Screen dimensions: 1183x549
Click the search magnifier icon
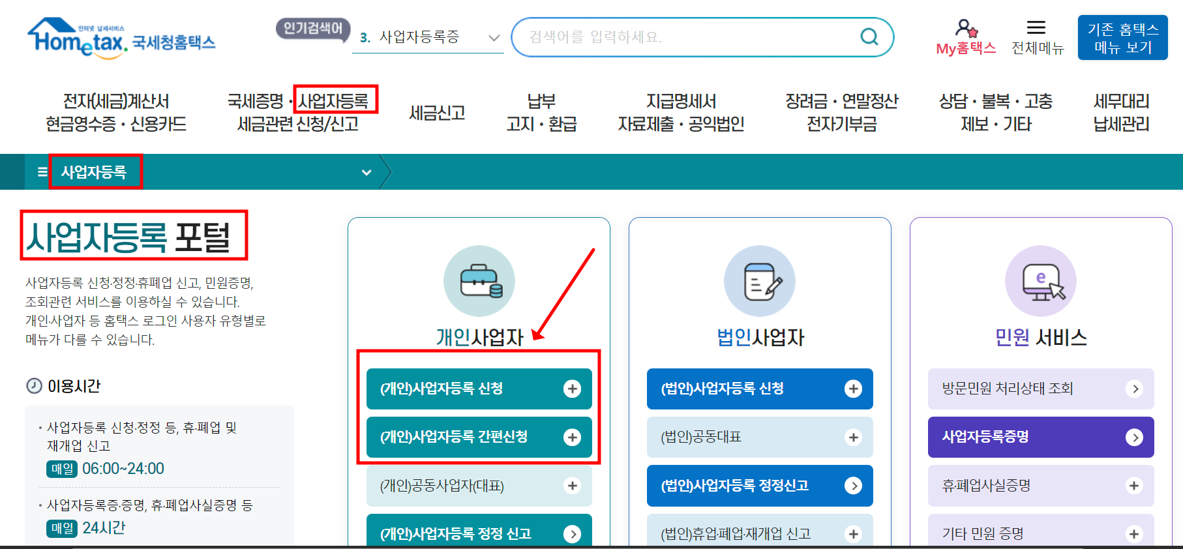point(869,37)
